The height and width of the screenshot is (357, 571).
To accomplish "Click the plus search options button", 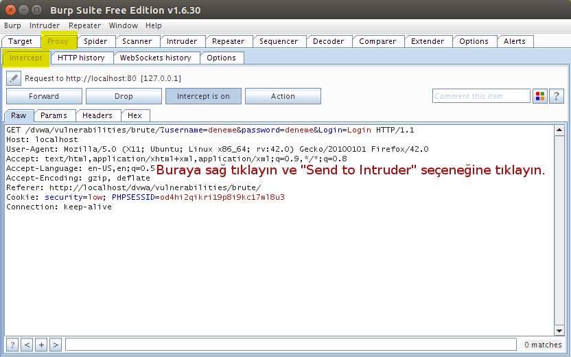I will click(x=41, y=345).
